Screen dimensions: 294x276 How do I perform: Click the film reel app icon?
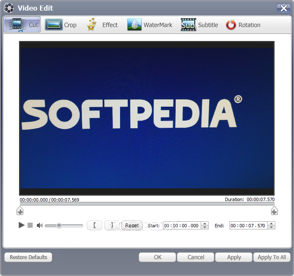(9, 8)
